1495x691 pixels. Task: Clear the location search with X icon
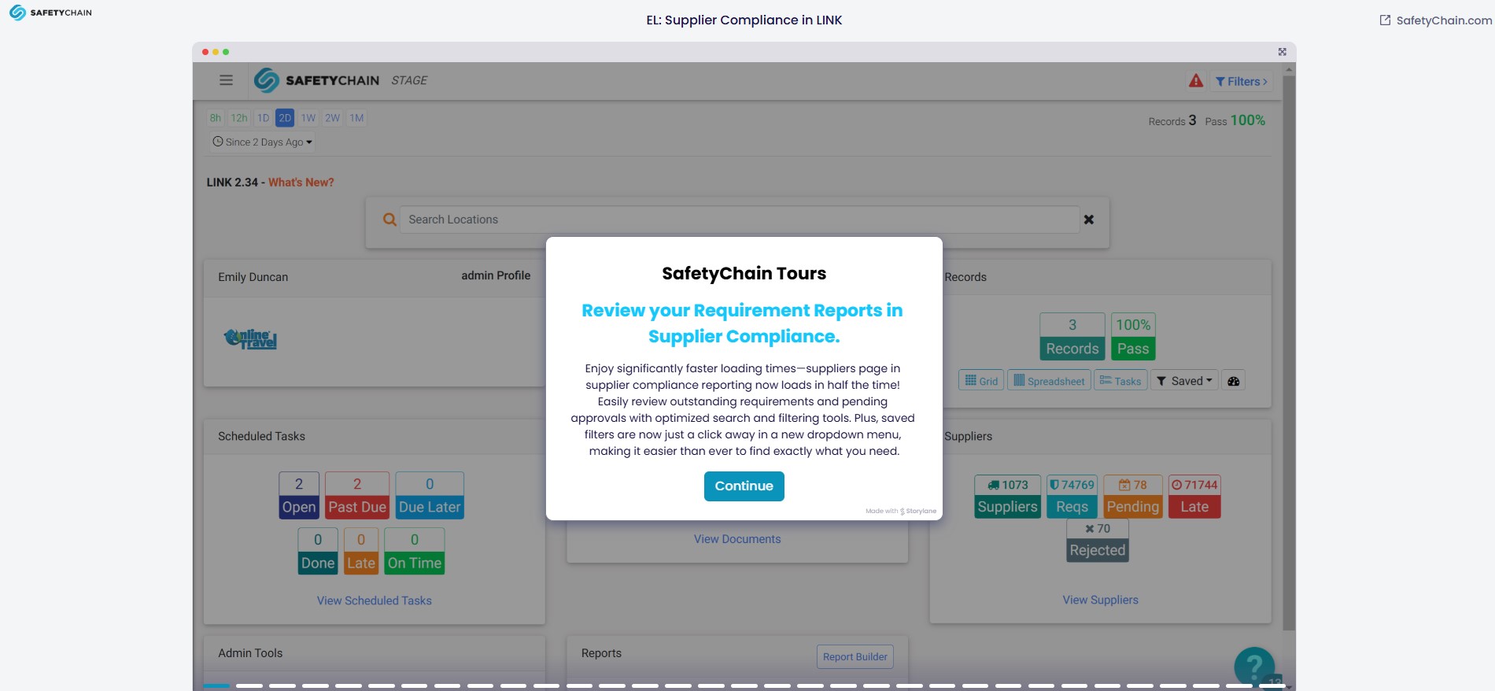coord(1089,220)
